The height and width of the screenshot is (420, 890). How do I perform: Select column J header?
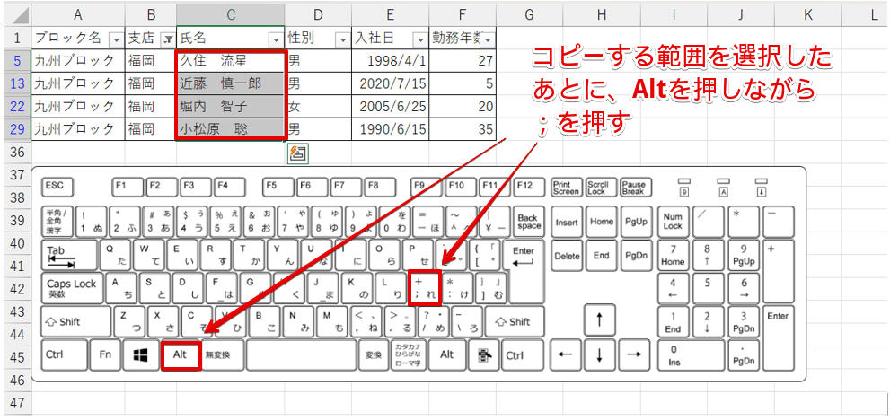(740, 15)
